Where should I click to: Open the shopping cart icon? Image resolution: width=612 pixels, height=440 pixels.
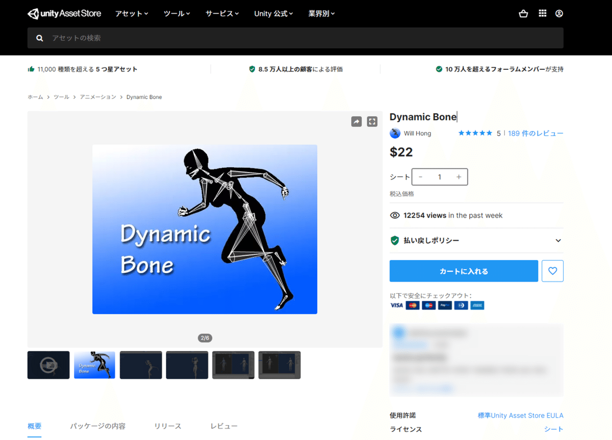point(523,13)
